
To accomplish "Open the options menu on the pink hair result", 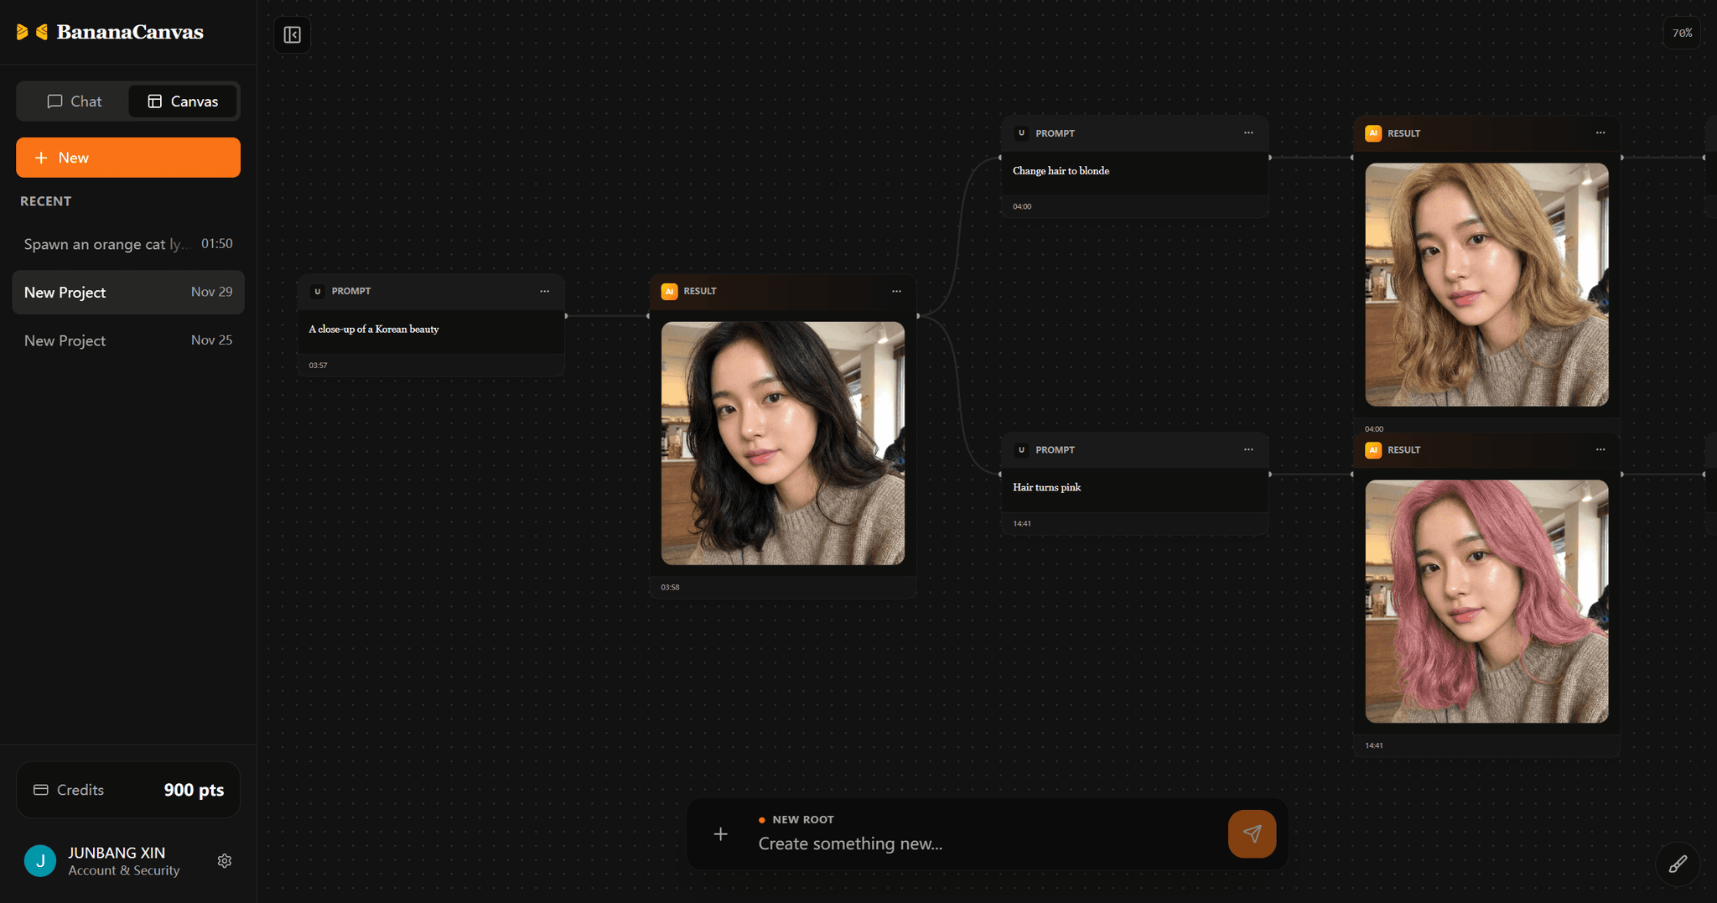I will [x=1600, y=449].
